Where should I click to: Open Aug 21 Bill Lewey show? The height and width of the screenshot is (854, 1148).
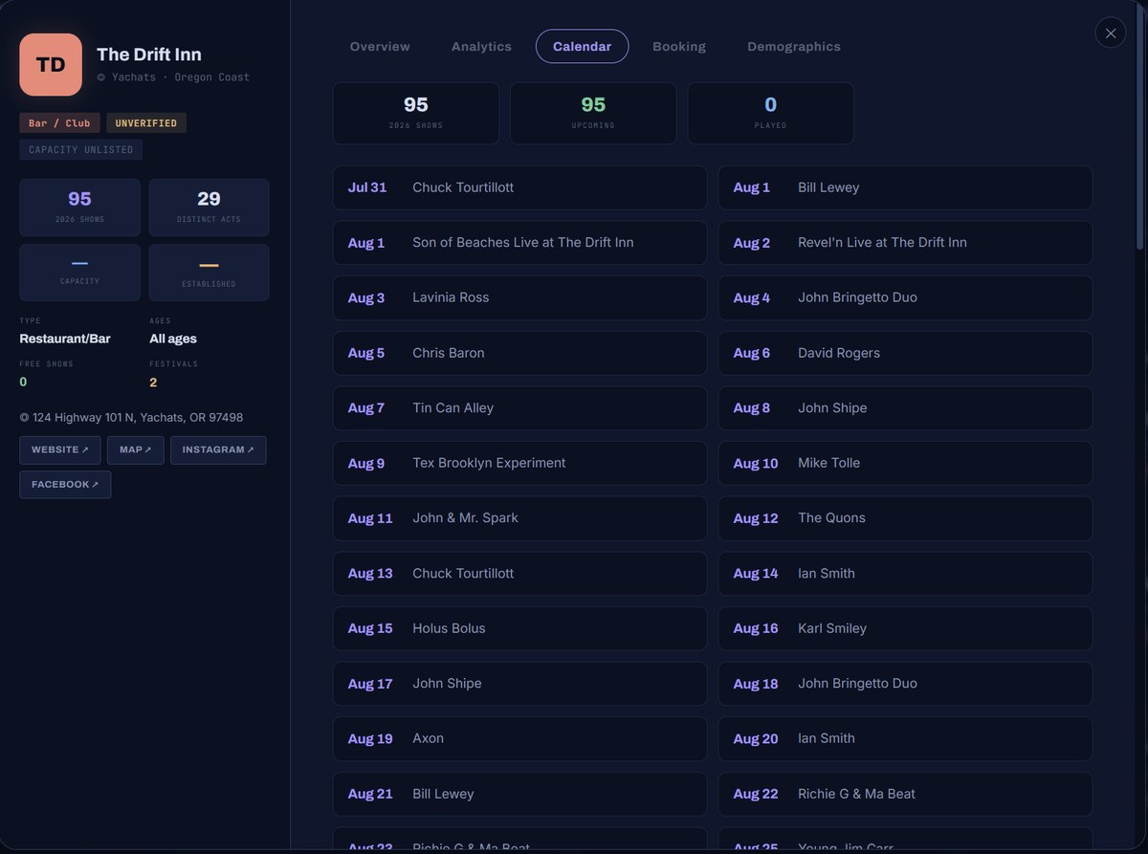[519, 794]
